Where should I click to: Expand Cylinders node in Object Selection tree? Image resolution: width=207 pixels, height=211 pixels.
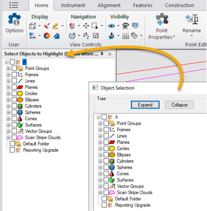pos(100,161)
